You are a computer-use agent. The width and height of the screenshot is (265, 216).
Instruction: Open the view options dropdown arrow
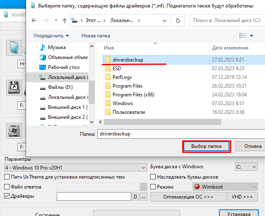[x=251, y=36]
